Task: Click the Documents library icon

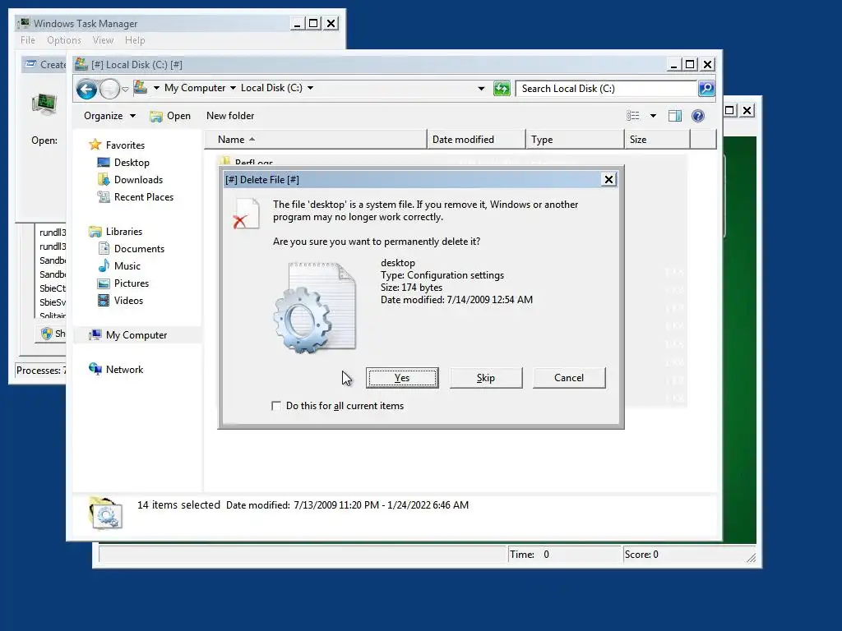Action: pyautogui.click(x=104, y=248)
